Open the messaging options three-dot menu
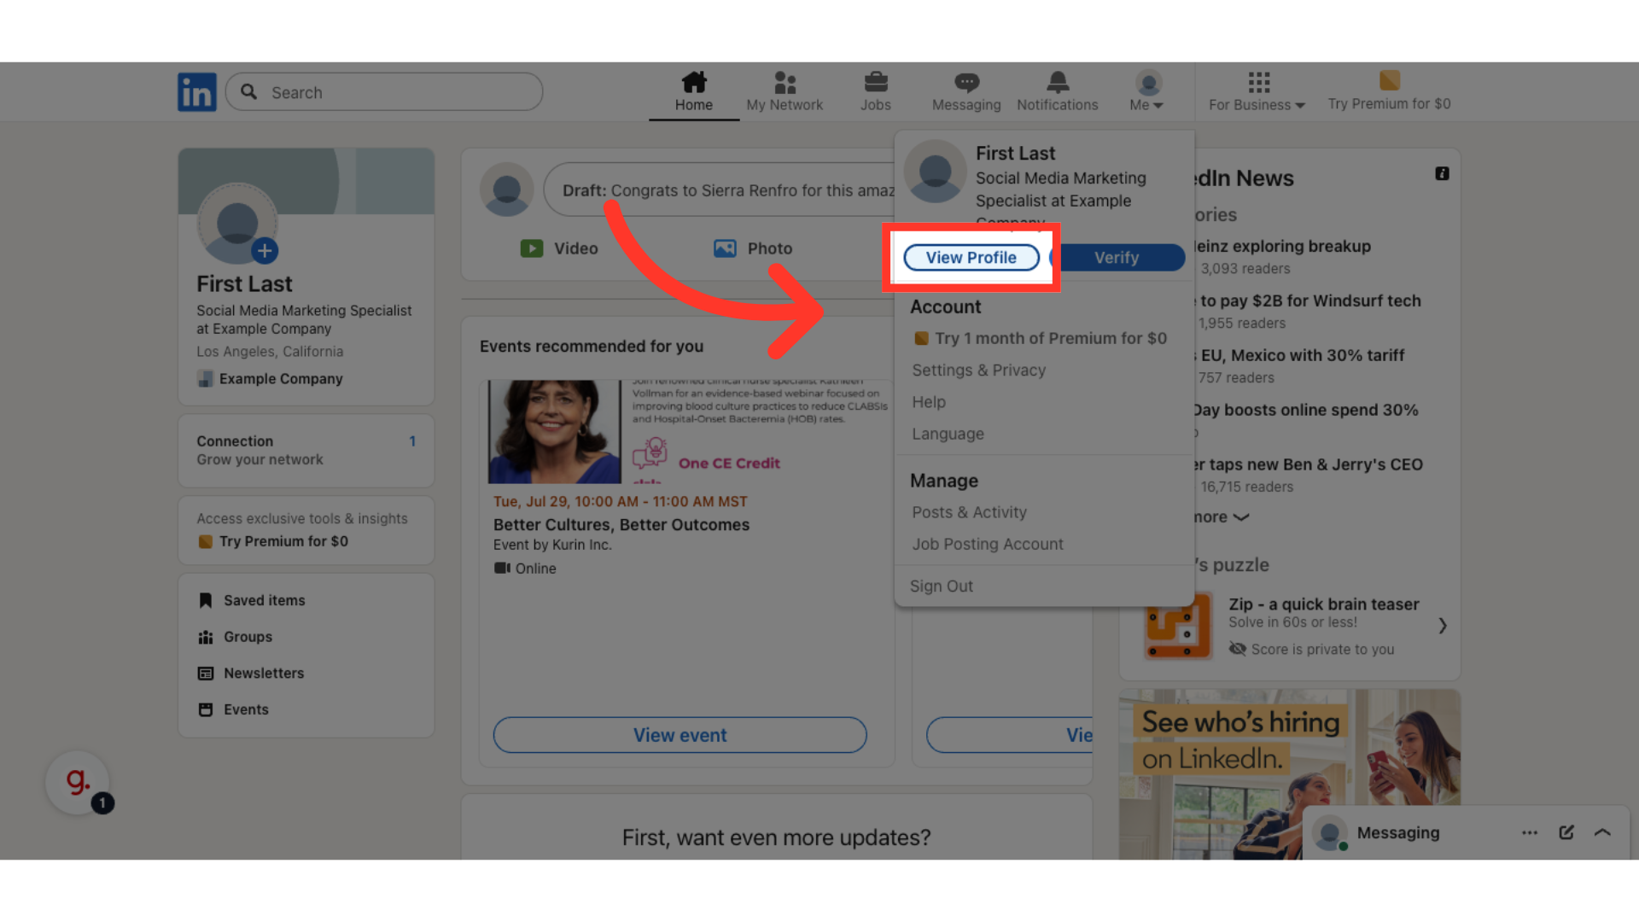This screenshot has width=1639, height=922. click(x=1530, y=832)
